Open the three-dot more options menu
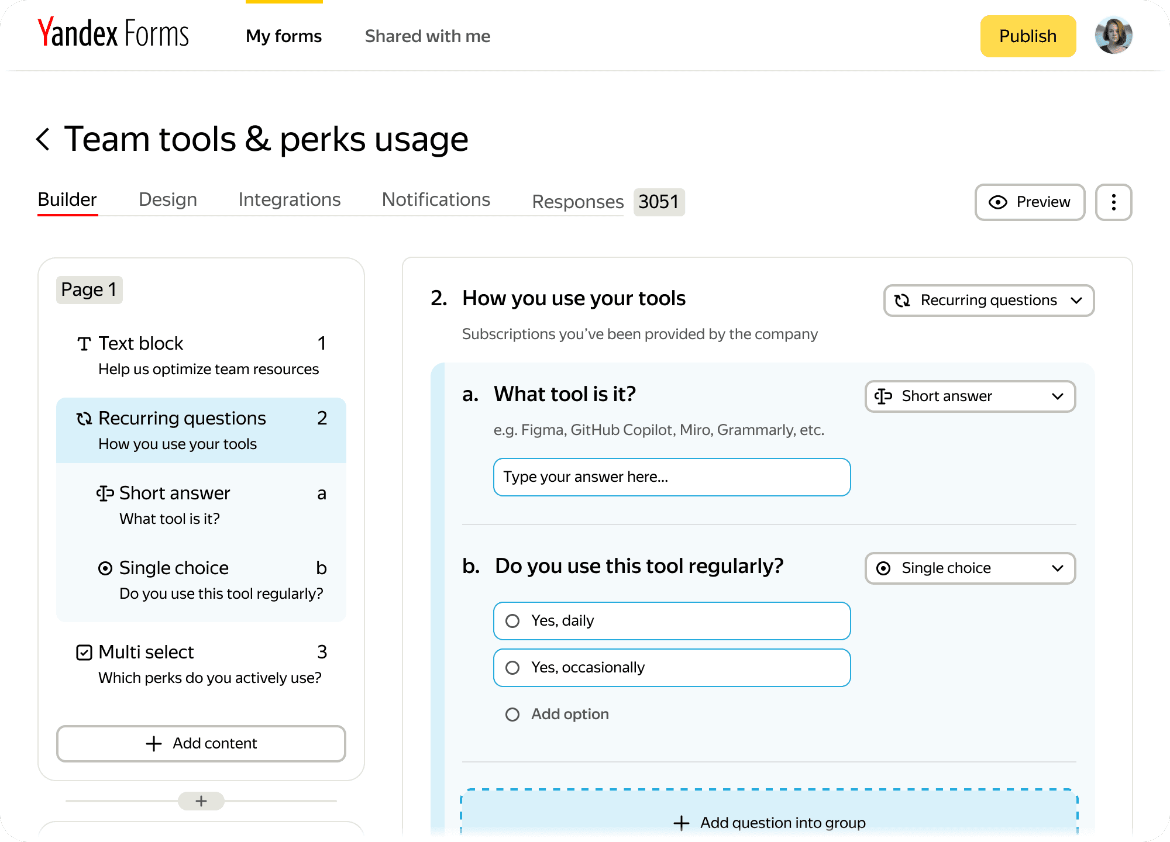1170x842 pixels. [1113, 202]
